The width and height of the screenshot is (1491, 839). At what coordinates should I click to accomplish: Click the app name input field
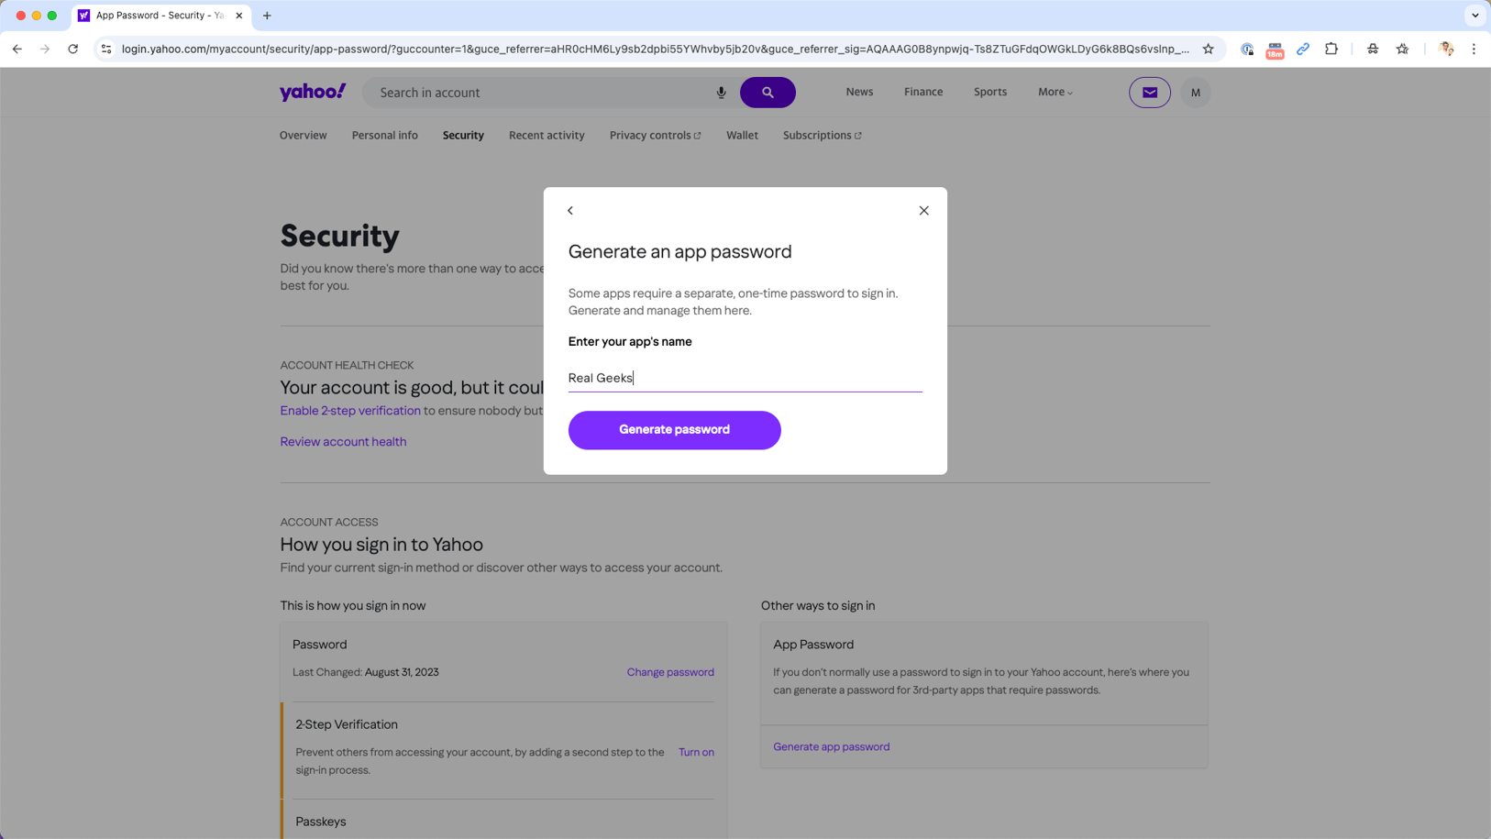click(x=745, y=378)
